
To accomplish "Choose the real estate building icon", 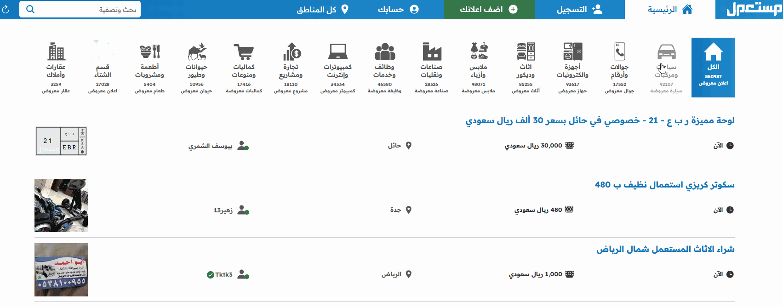I will click(56, 52).
